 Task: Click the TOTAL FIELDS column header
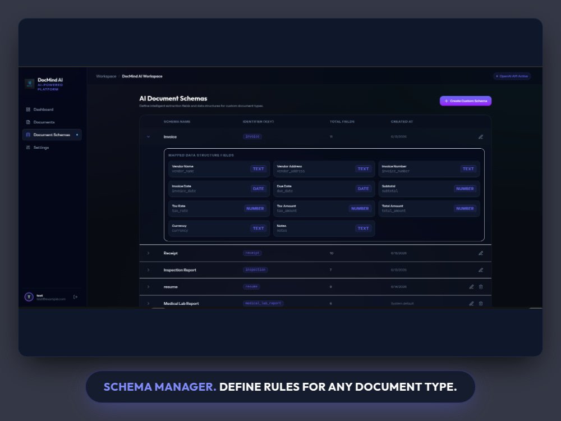click(342, 122)
